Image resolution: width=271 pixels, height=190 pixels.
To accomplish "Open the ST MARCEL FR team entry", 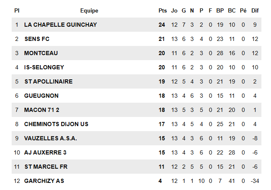I will (46, 167).
